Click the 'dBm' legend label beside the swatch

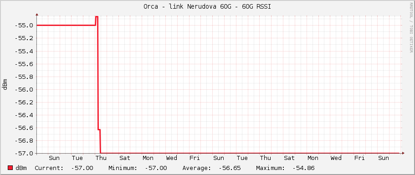(21, 168)
